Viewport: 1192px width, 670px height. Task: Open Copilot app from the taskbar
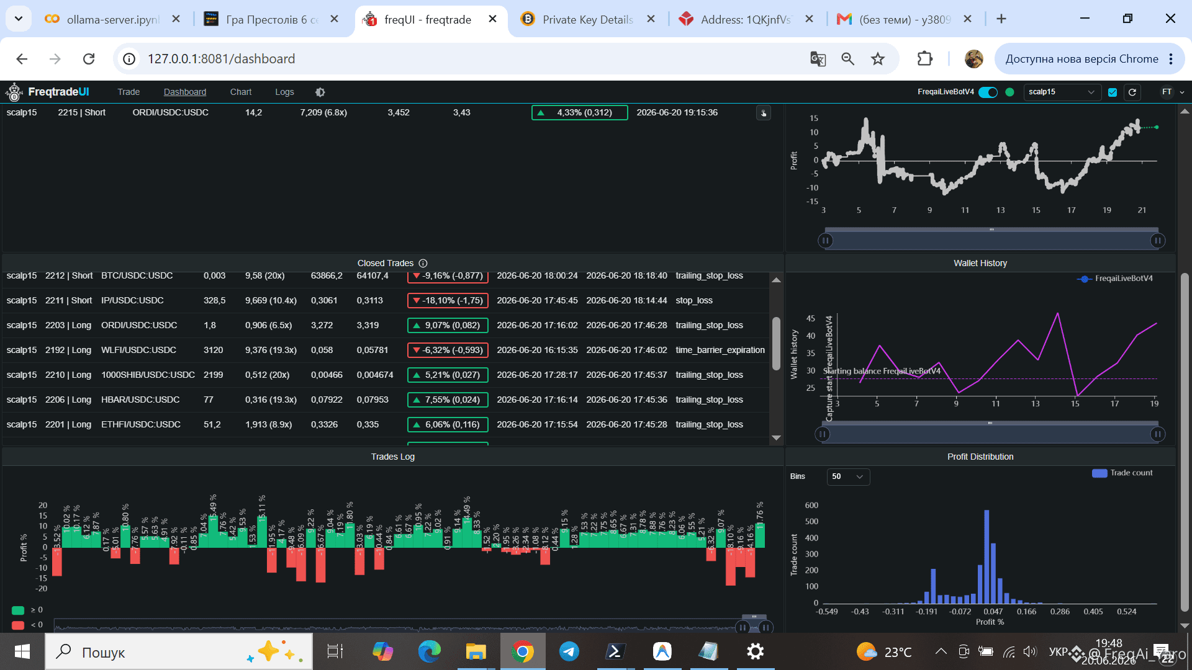[x=382, y=651]
